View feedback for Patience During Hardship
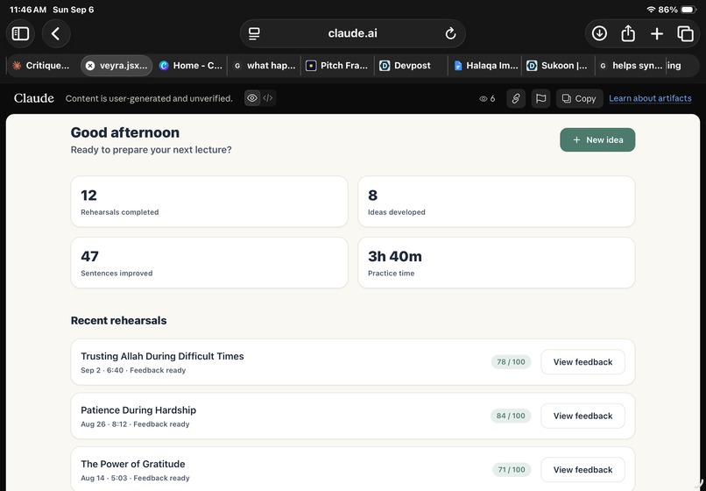 coord(582,416)
